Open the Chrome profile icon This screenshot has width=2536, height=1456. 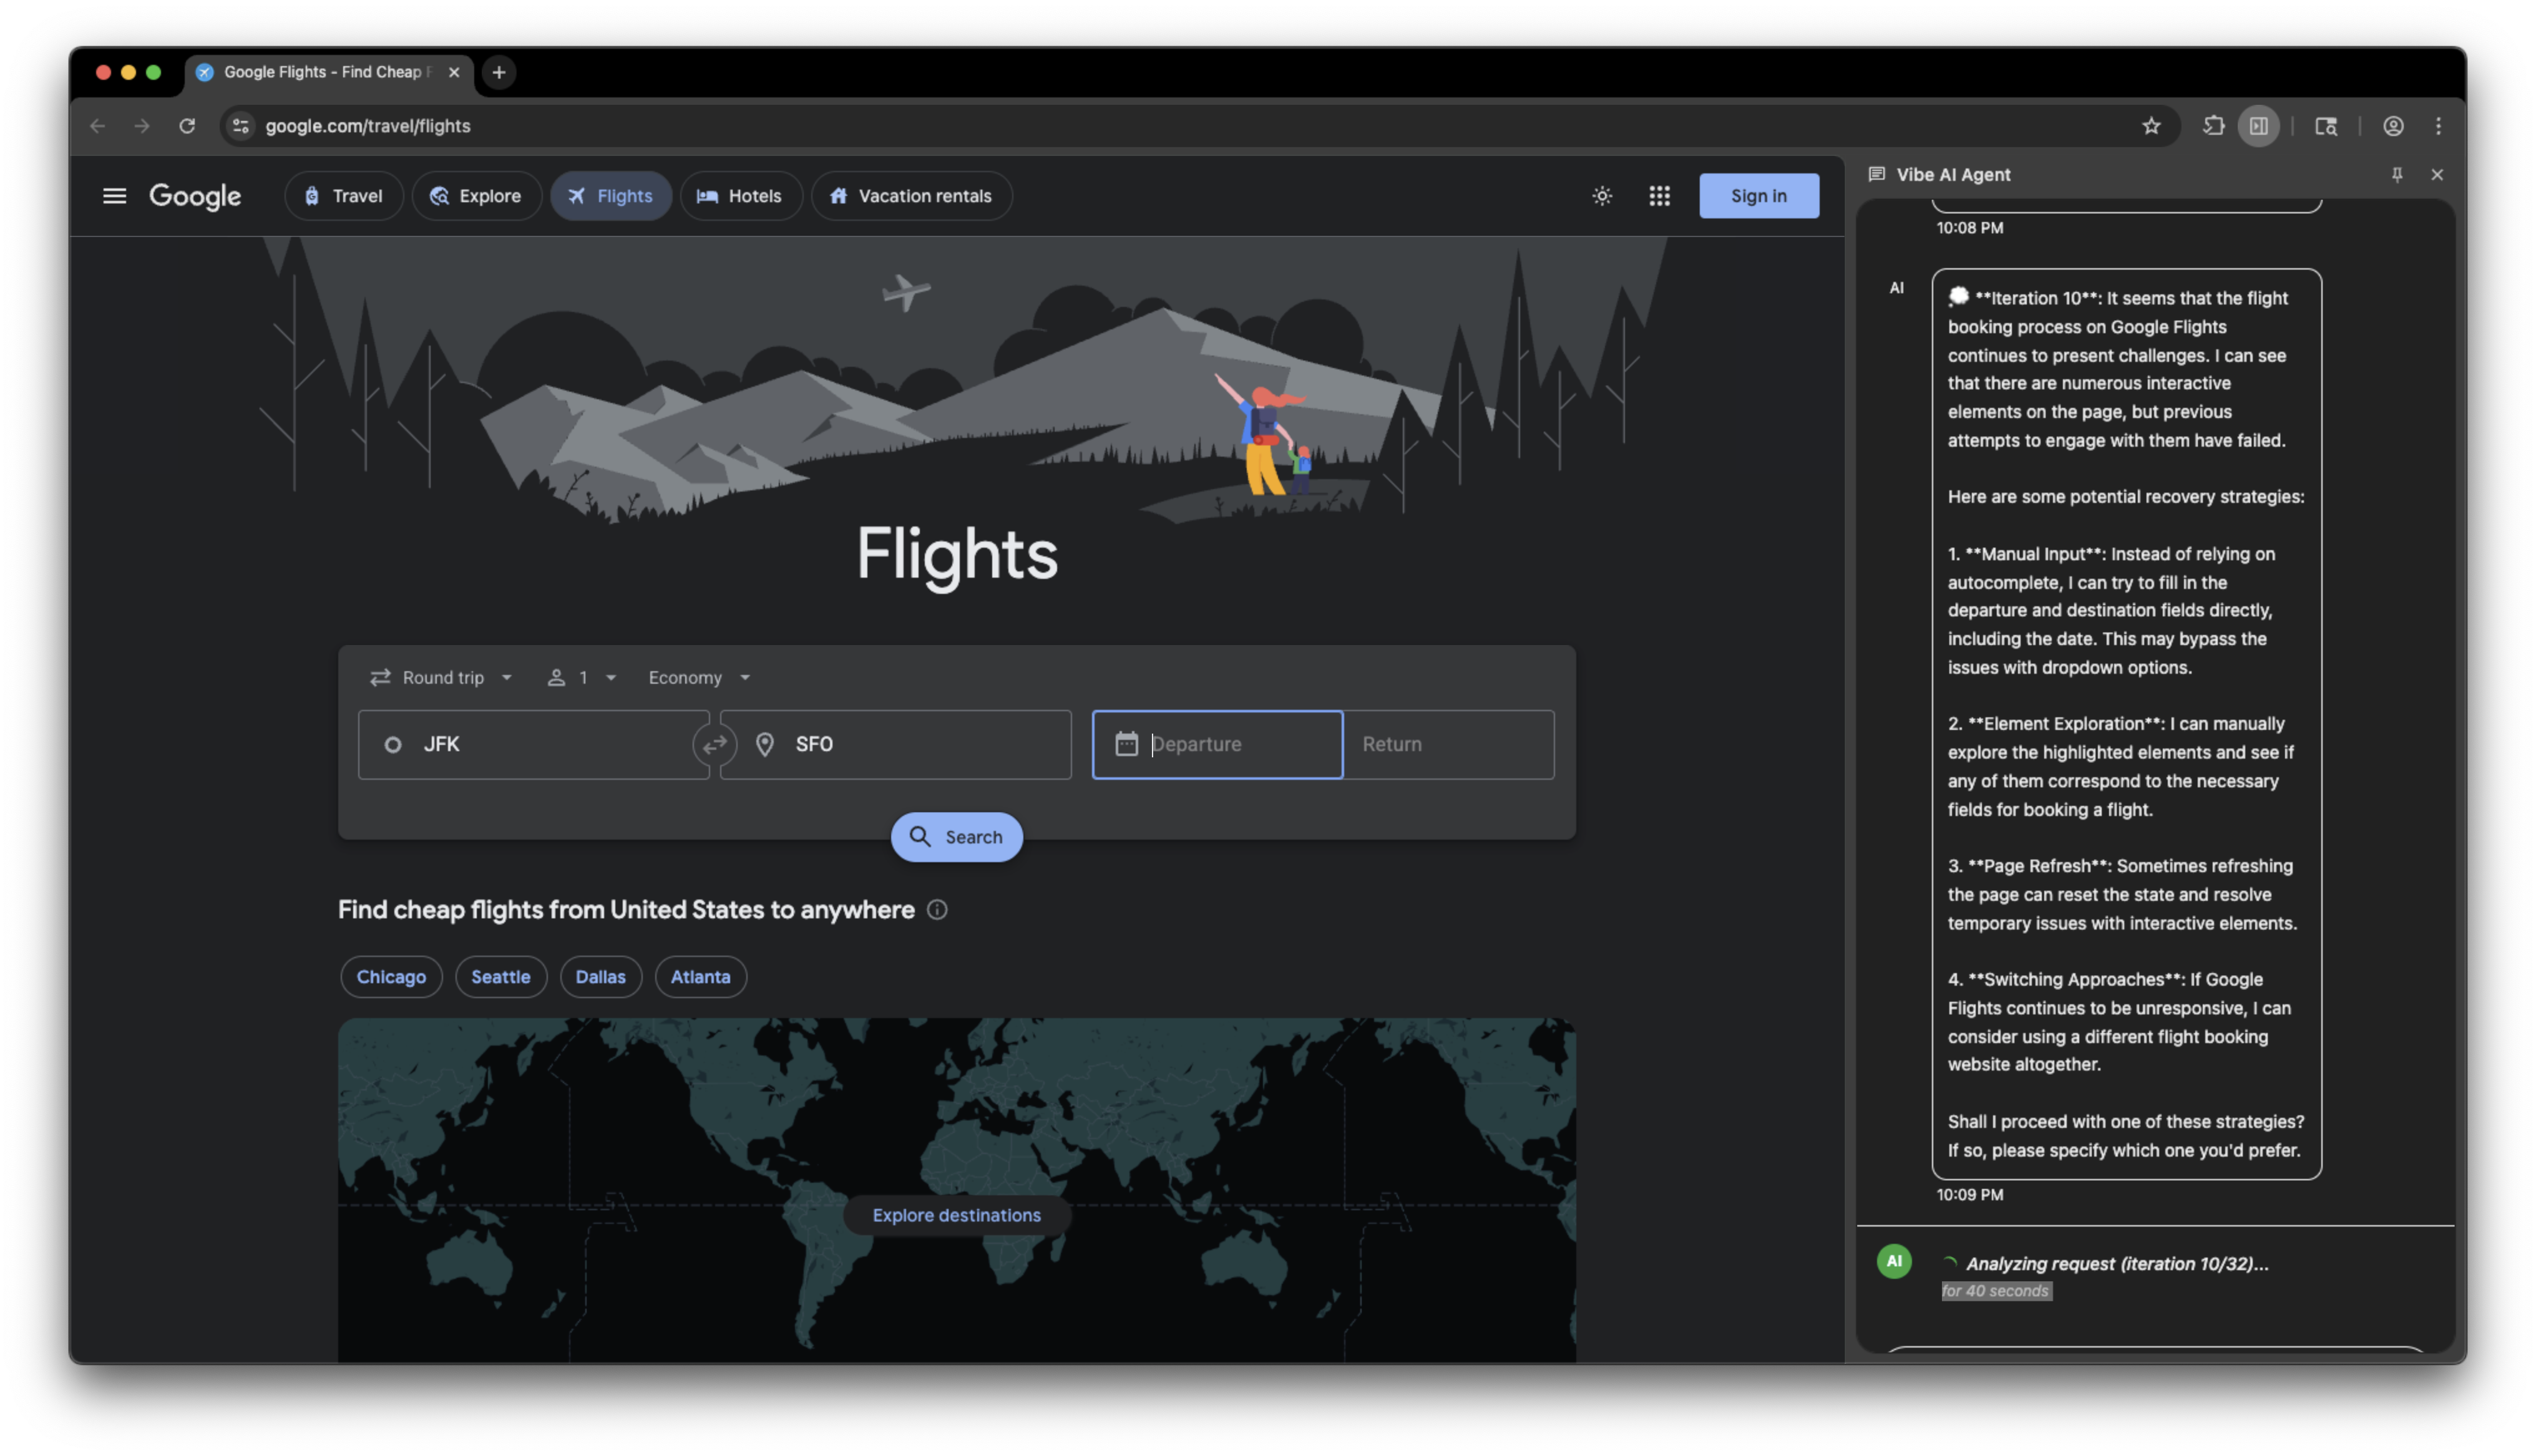(x=2392, y=126)
